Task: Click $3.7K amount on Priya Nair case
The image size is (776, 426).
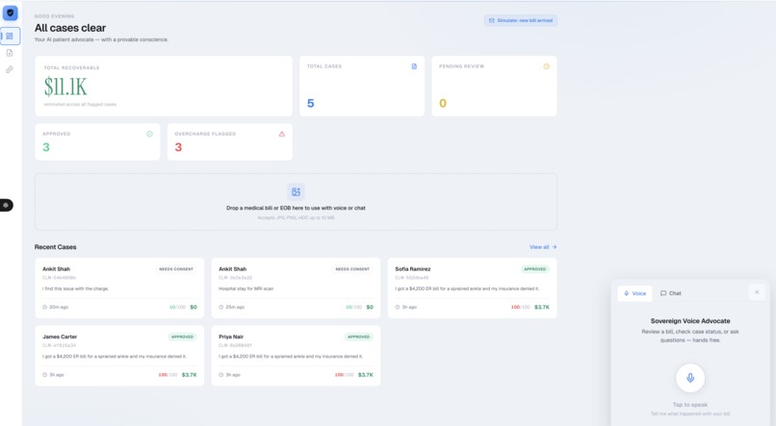Action: click(366, 375)
